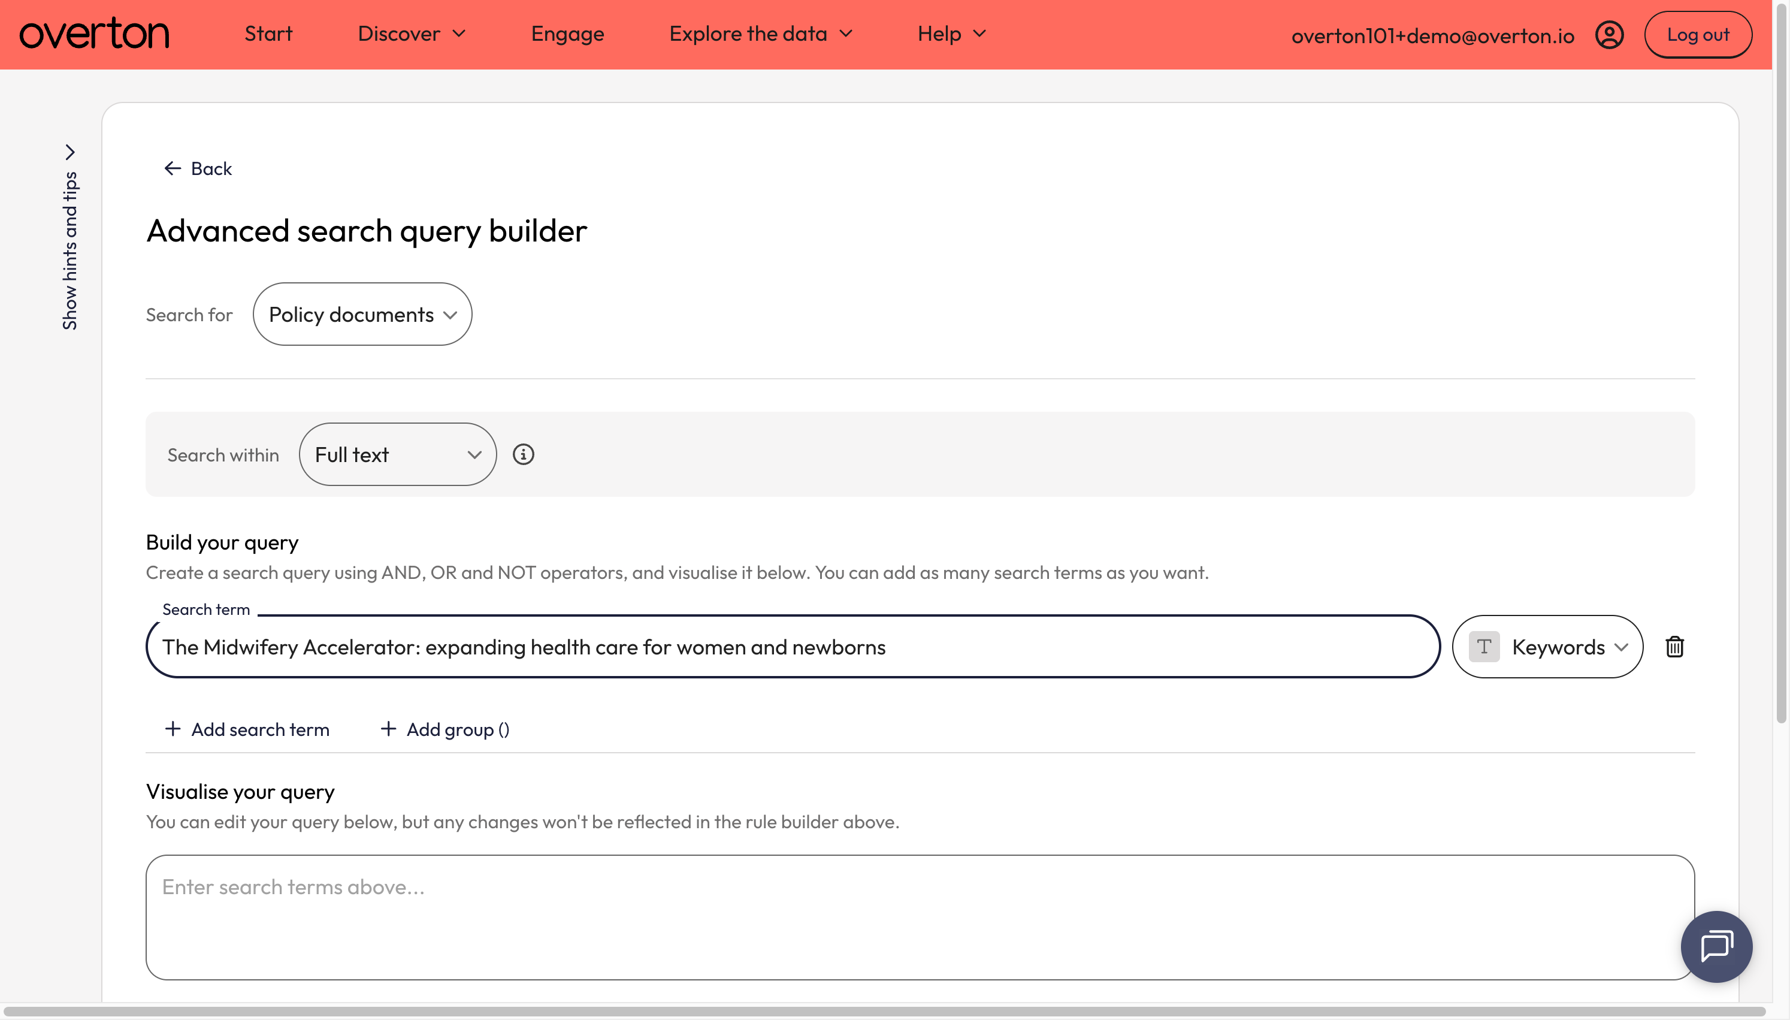Click the info icon beside Full text
1790x1020 pixels.
click(x=523, y=455)
